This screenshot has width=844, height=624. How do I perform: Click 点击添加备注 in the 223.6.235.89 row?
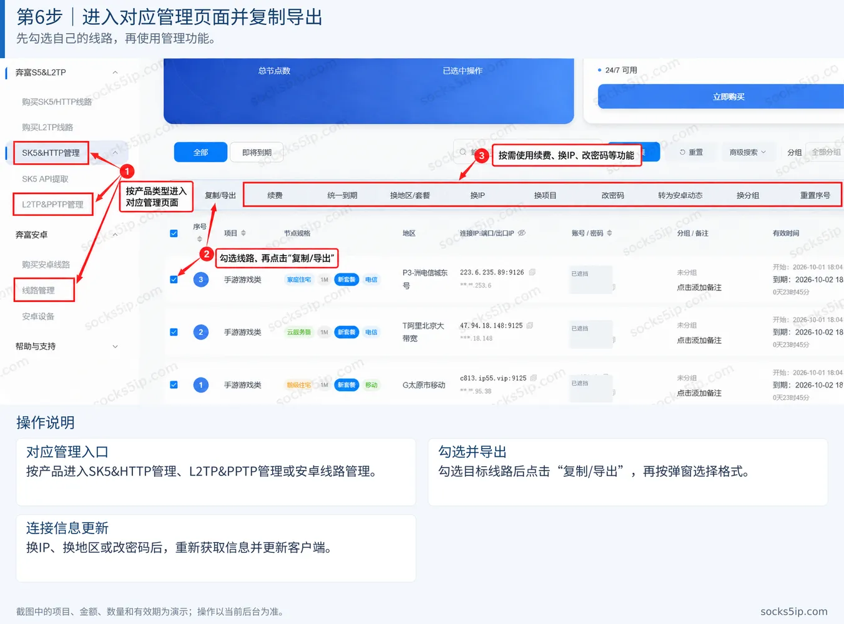tap(699, 288)
